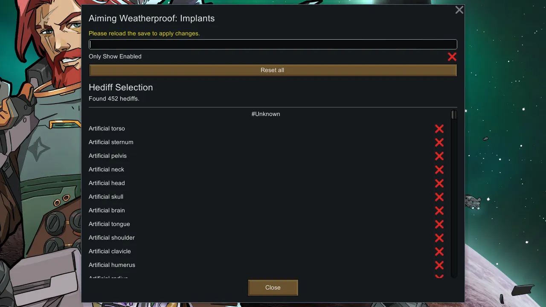This screenshot has height=307, width=546.
Task: Click the red X beside Artificial skull
Action: pyautogui.click(x=439, y=197)
